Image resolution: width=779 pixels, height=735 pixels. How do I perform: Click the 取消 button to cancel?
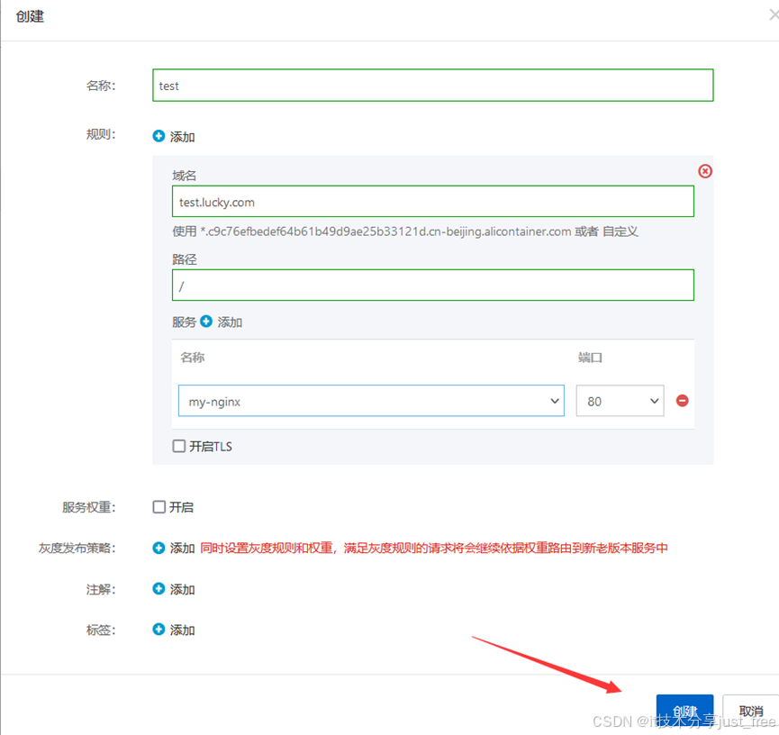[x=751, y=712]
